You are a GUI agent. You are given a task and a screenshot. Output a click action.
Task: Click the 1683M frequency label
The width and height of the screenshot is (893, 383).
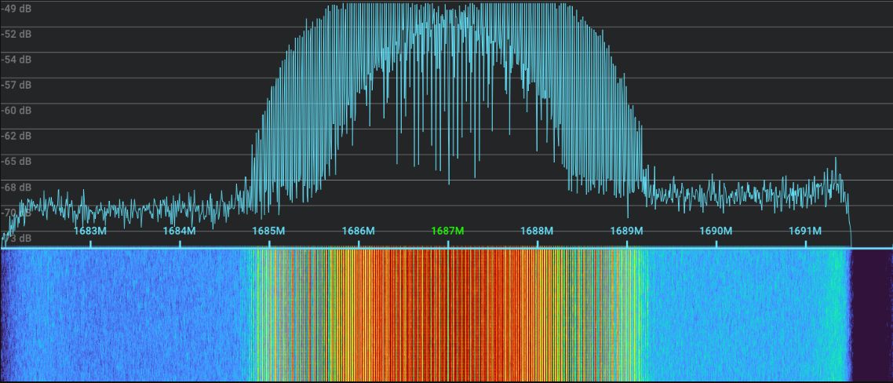[x=89, y=232]
